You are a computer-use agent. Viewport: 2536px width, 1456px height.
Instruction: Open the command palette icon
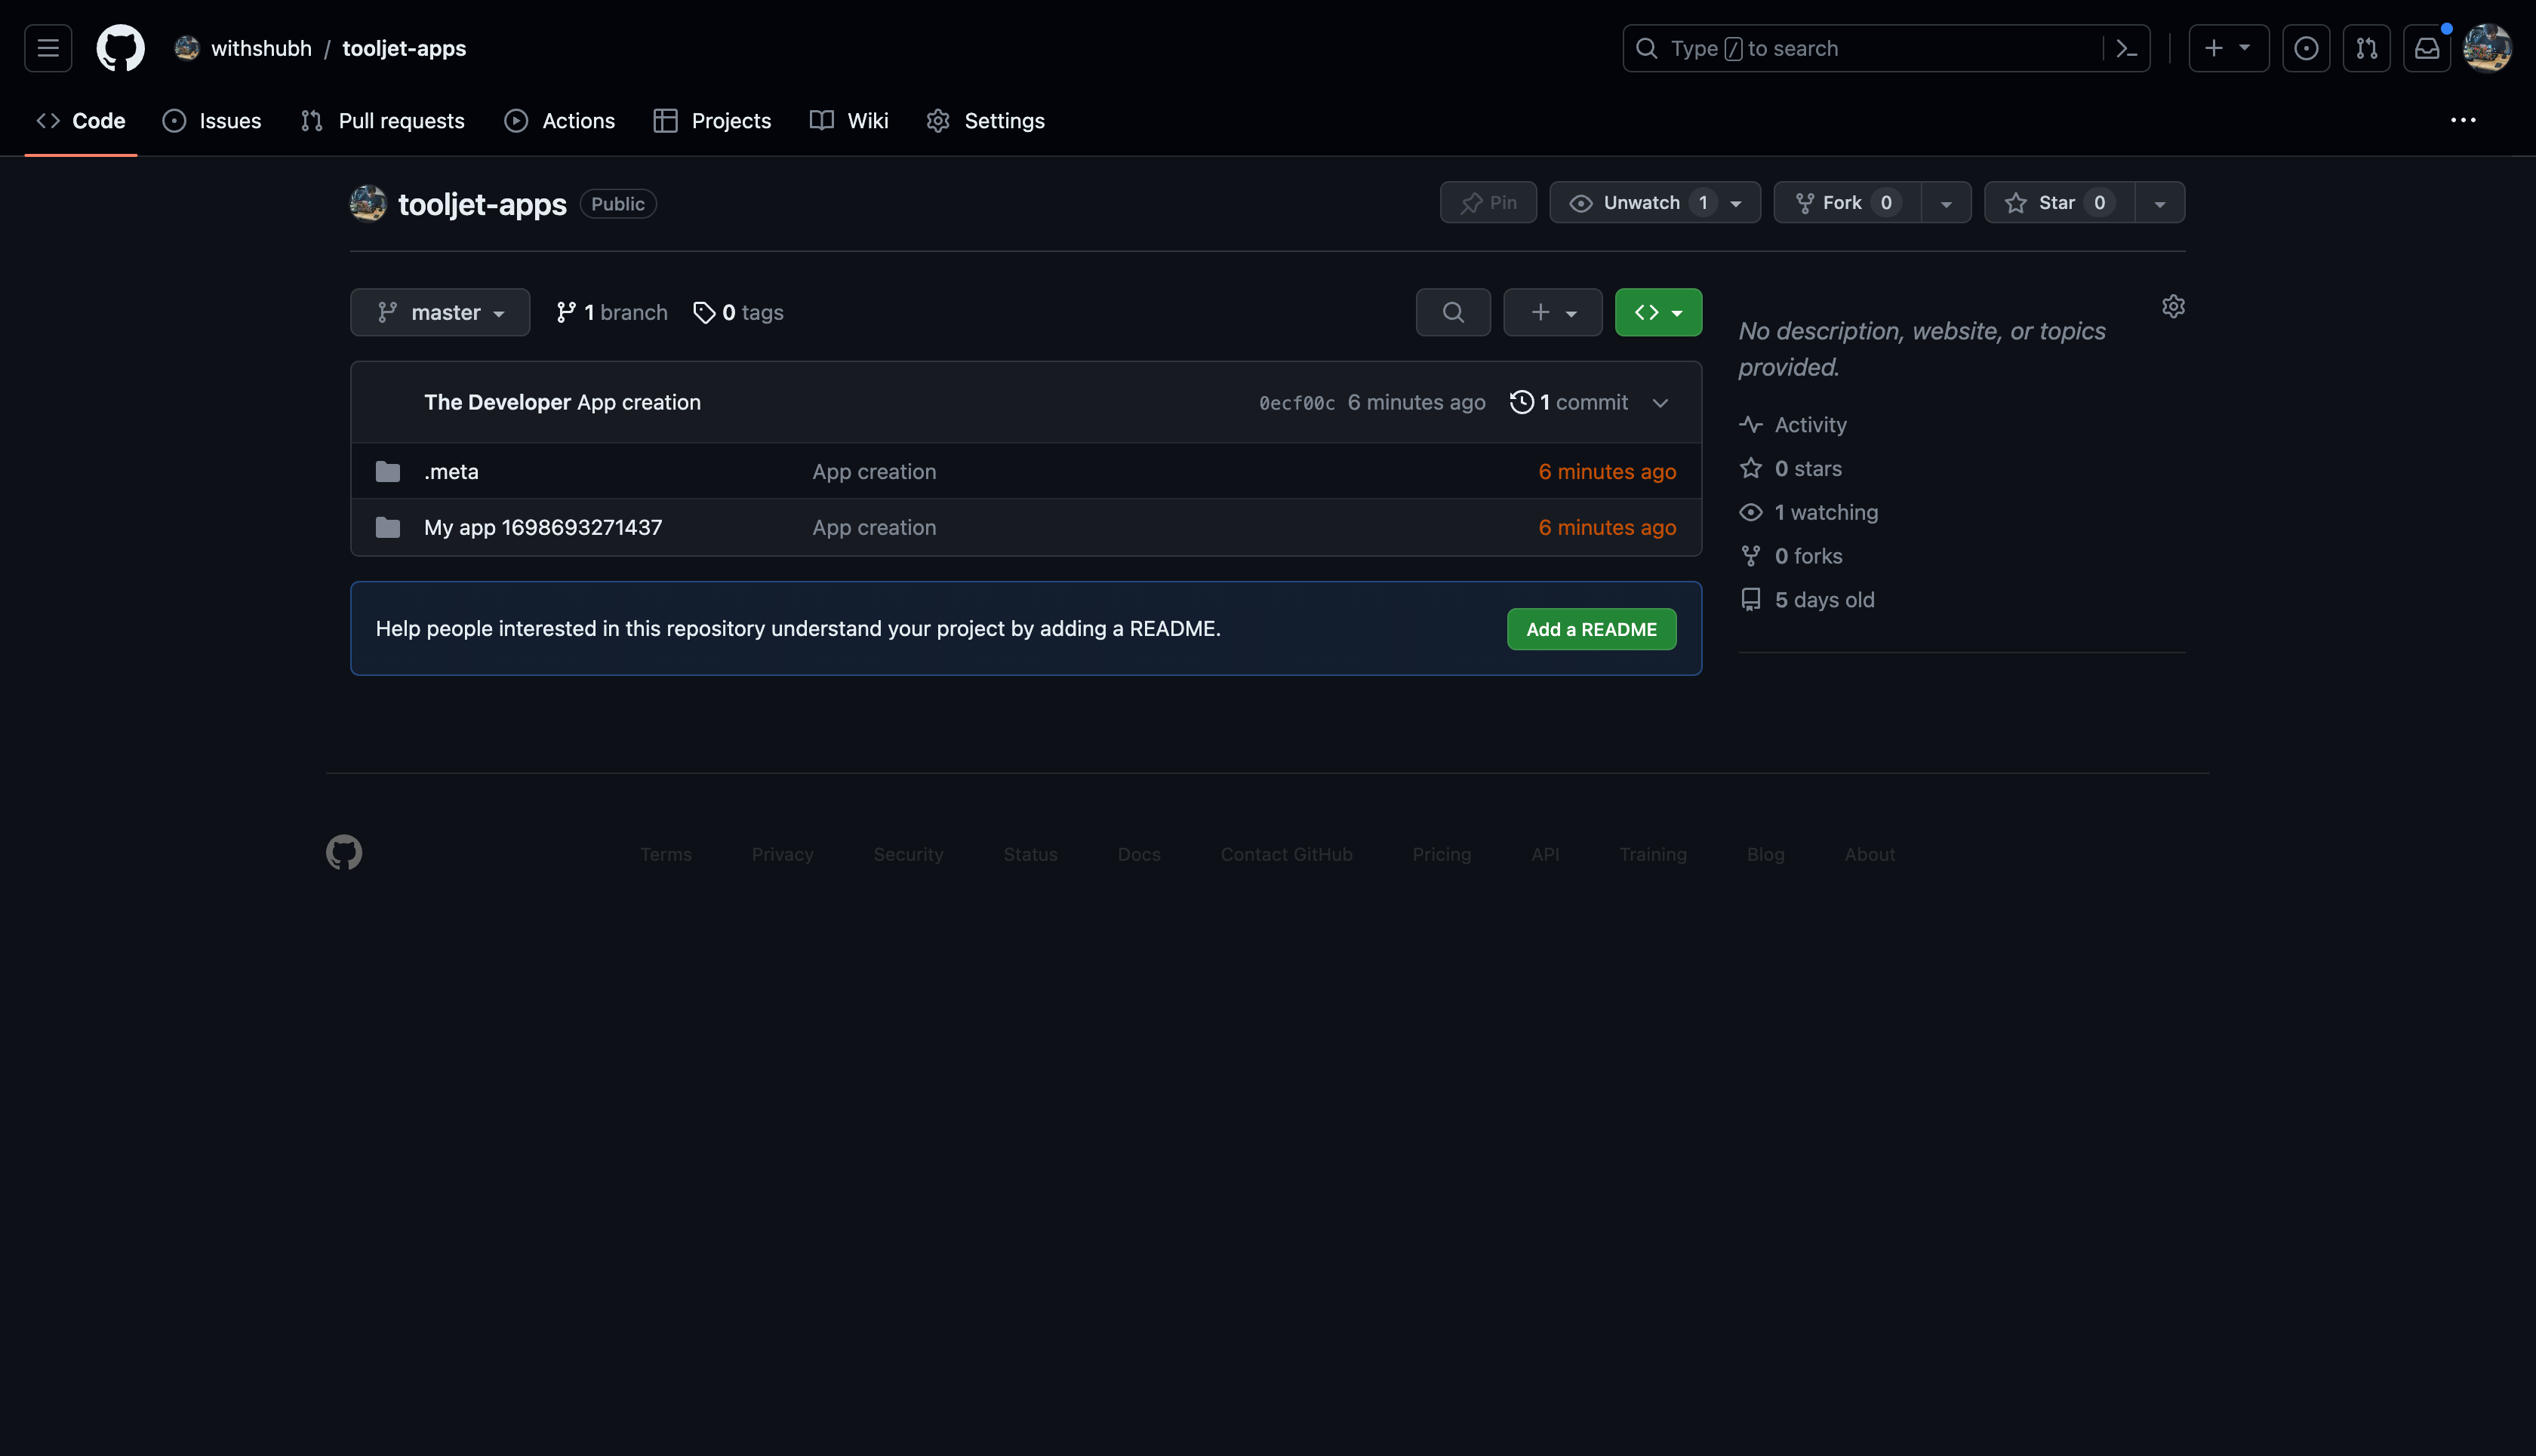2127,48
